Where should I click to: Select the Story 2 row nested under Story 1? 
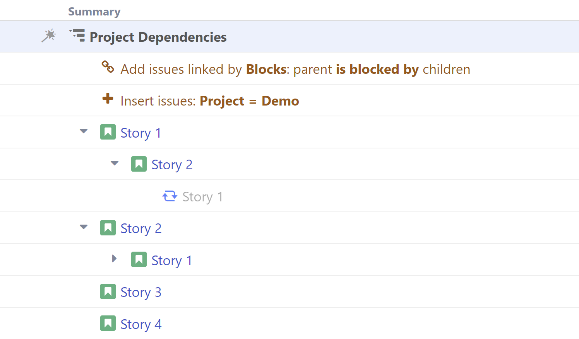(x=172, y=164)
